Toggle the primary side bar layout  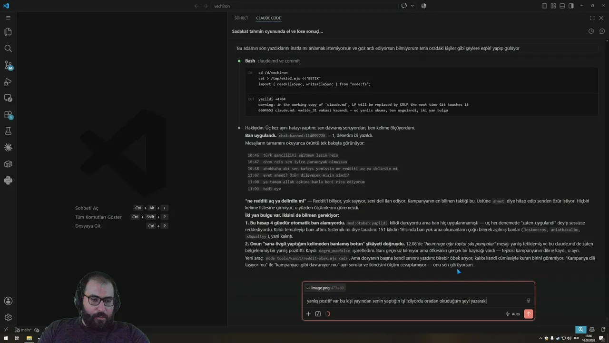(544, 6)
